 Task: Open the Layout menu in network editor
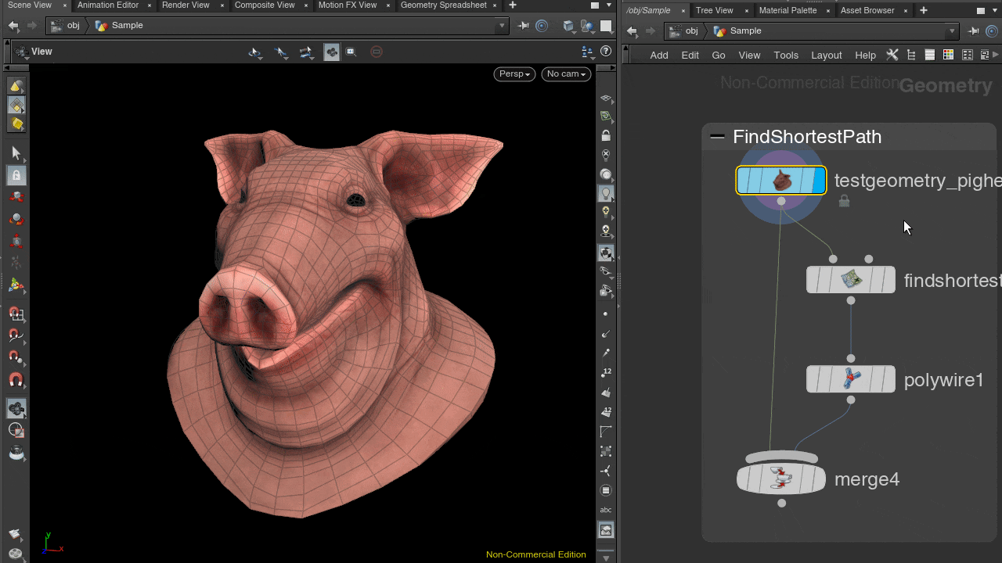pos(826,55)
